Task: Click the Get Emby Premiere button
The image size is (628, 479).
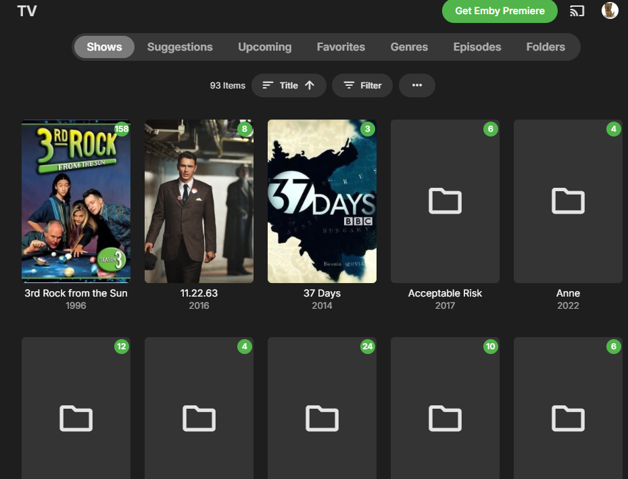Action: (x=500, y=11)
